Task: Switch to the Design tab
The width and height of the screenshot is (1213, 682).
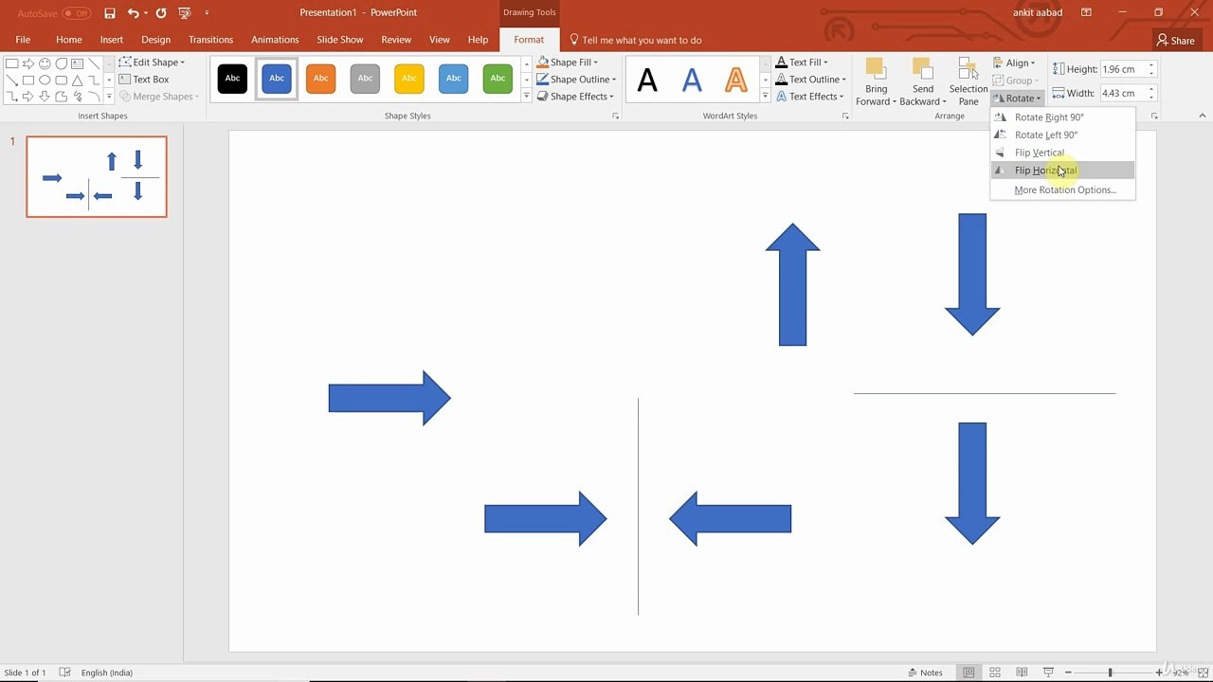Action: click(155, 40)
